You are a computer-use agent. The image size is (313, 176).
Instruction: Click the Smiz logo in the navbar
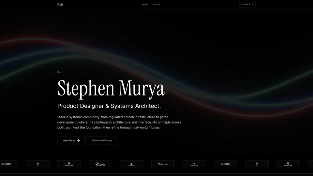[x=60, y=4]
